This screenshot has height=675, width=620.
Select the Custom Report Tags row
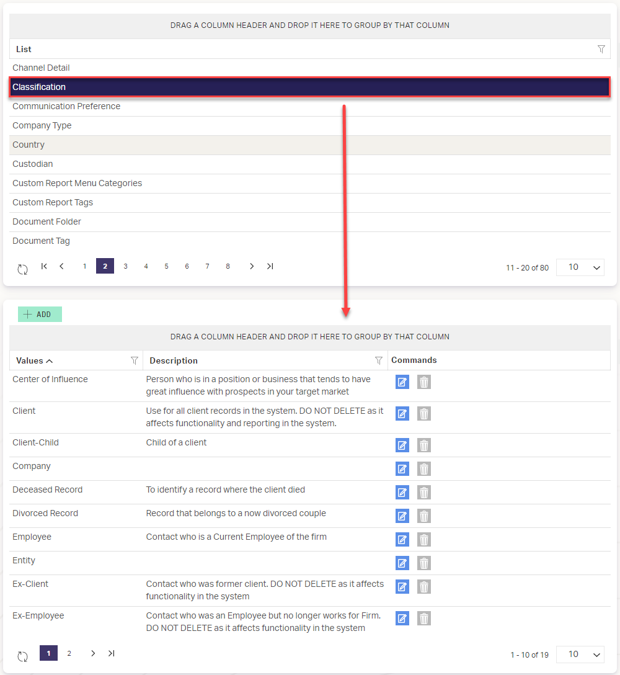tap(310, 203)
